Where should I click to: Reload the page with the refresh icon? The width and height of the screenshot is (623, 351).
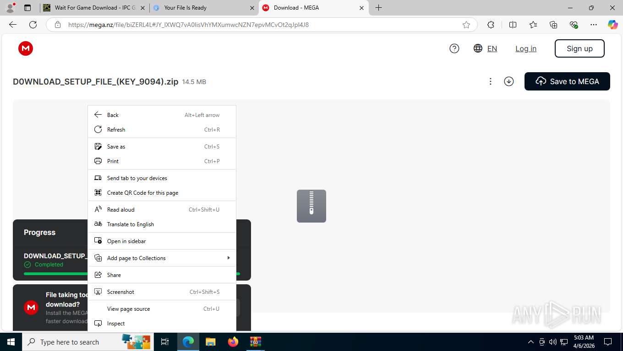pos(33,25)
